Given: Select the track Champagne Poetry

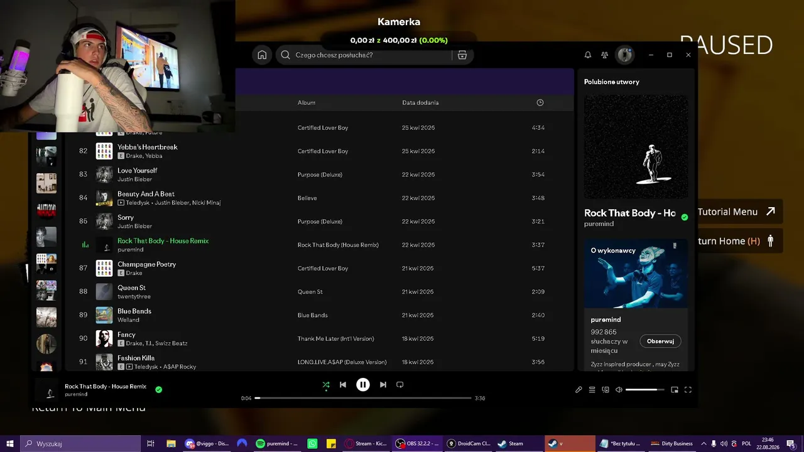Looking at the screenshot, I should 319,268.
